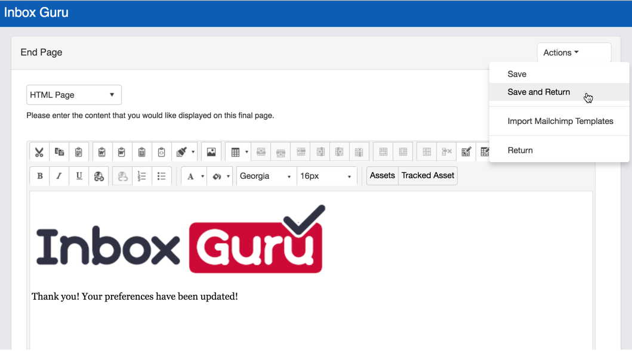Viewport: 632px width, 351px height.
Task: Toggle italic formatting
Action: 59,176
